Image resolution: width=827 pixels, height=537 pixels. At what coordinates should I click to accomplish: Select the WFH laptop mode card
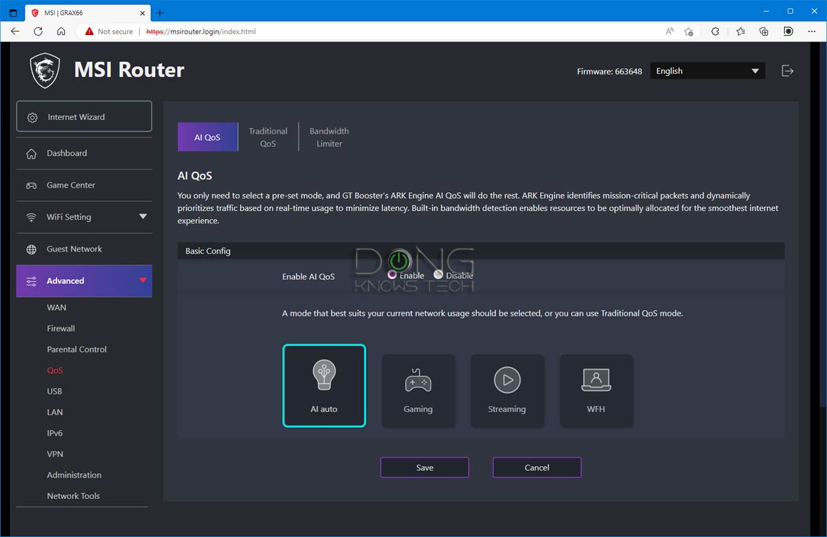click(596, 391)
